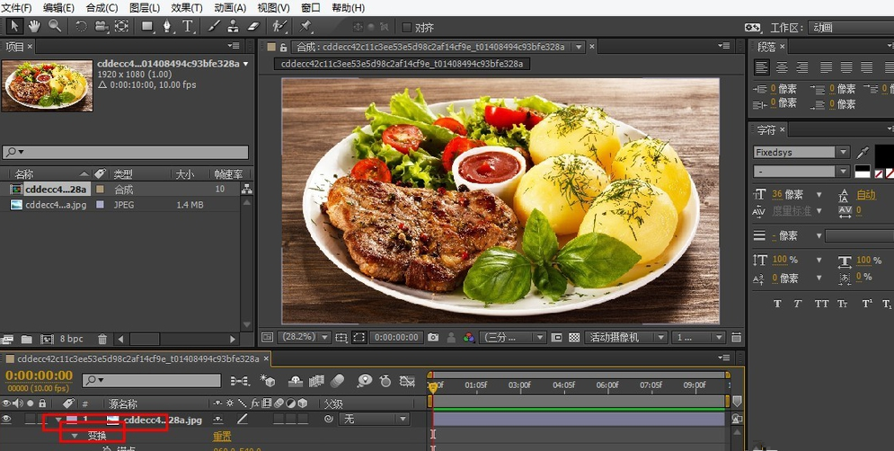Select the Hand tool

click(34, 26)
